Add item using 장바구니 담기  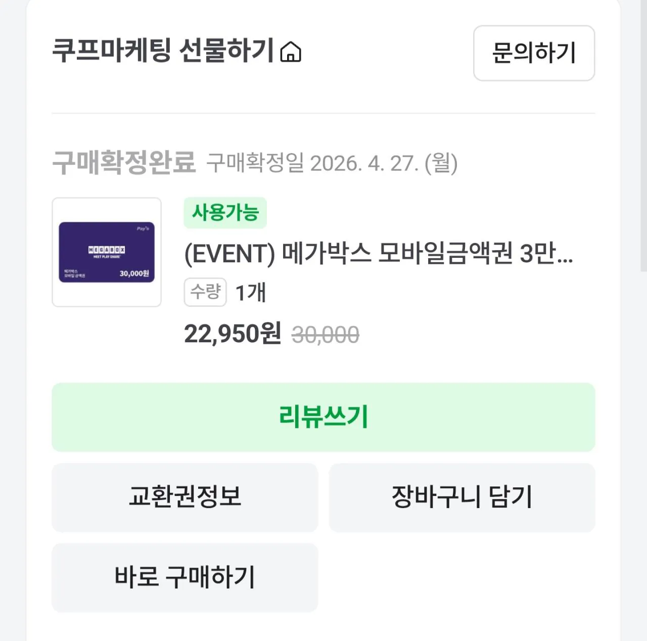click(462, 498)
